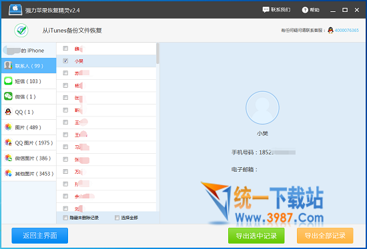The width and height of the screenshot is (367, 249).
Task: Click the 帮助 question mark icon
Action: click(305, 10)
